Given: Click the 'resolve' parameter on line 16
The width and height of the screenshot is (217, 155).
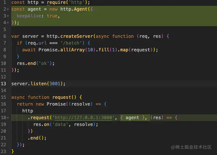Looking at the screenshot, I should click(x=81, y=104).
